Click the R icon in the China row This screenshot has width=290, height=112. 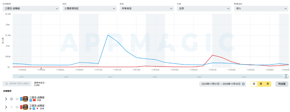click(x=12, y=99)
